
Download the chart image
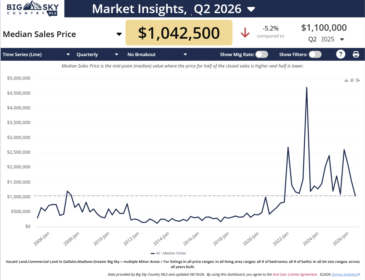click(346, 80)
